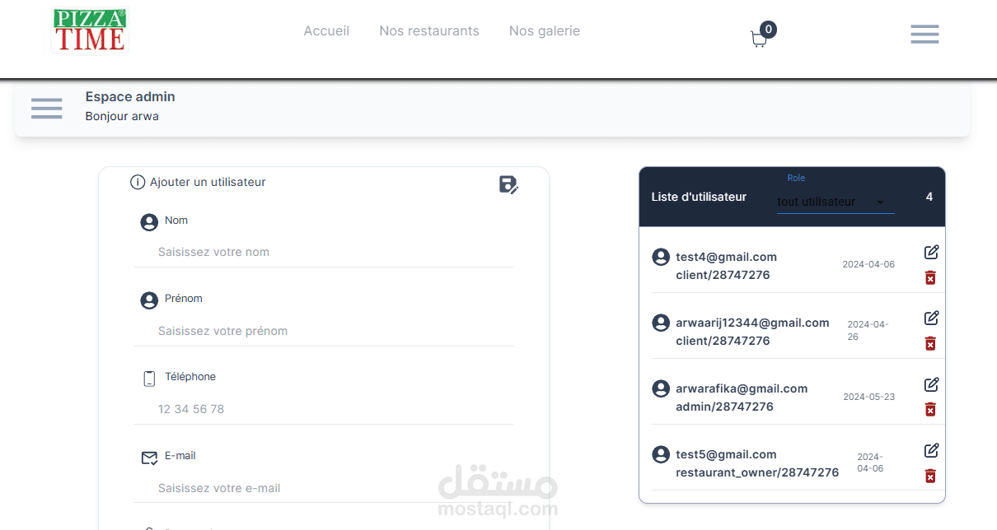Click the info icon beside Ajouter un utilisateur

[138, 182]
